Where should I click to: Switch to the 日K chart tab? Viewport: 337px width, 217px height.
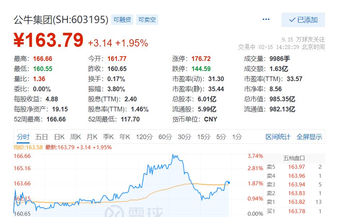pyautogui.click(x=59, y=137)
